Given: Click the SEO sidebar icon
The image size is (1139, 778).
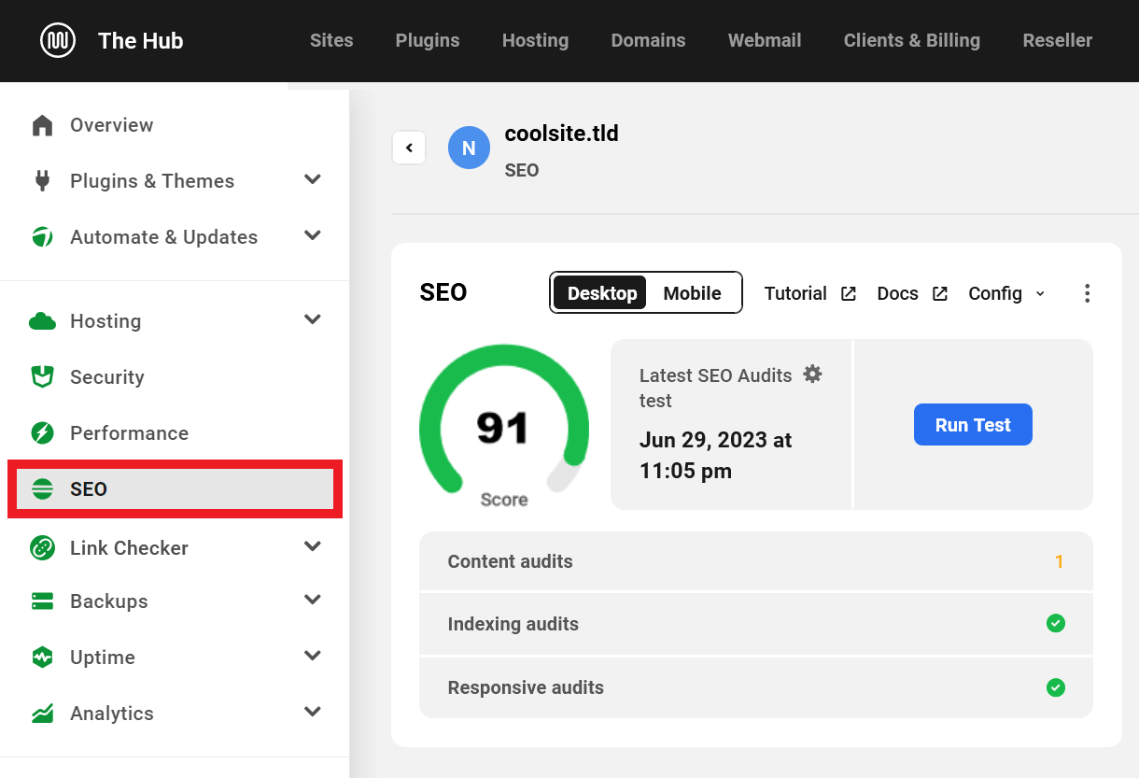Looking at the screenshot, I should [42, 488].
